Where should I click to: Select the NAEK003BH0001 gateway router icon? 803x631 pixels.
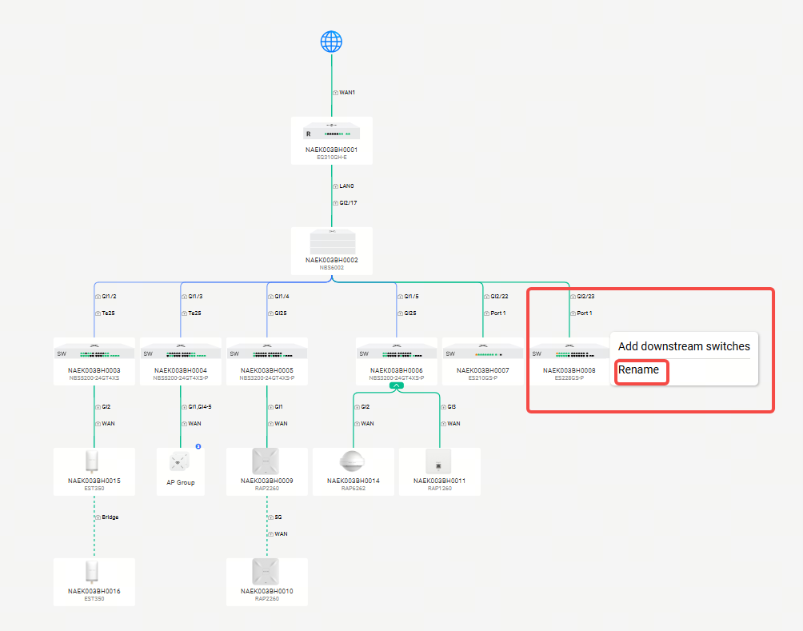point(331,133)
